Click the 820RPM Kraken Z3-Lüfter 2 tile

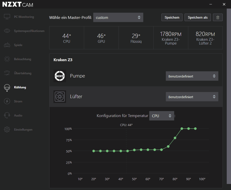(x=205, y=38)
